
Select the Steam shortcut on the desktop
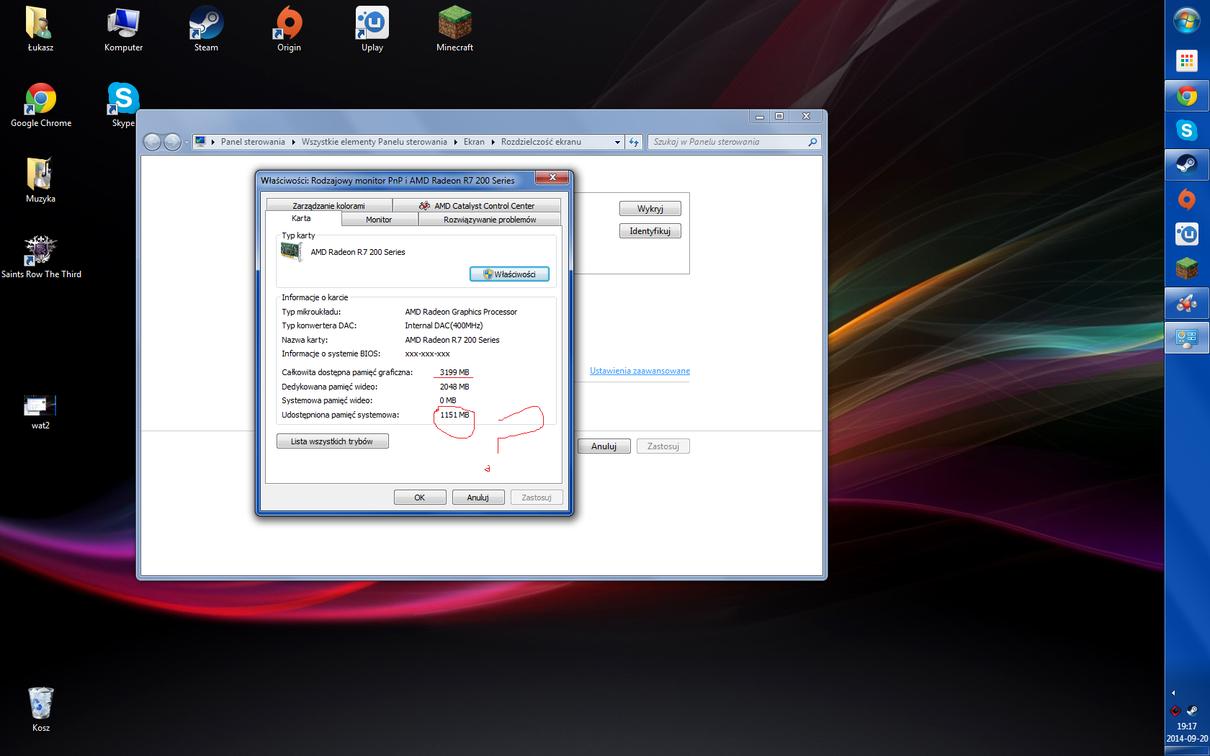[206, 29]
